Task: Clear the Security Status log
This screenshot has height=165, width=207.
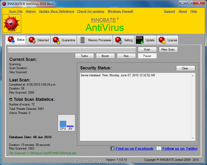Action: click(185, 68)
